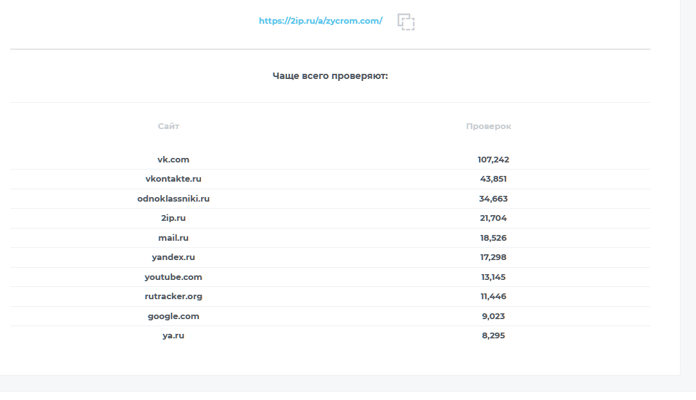Click the 107,242 check count

pyautogui.click(x=493, y=160)
